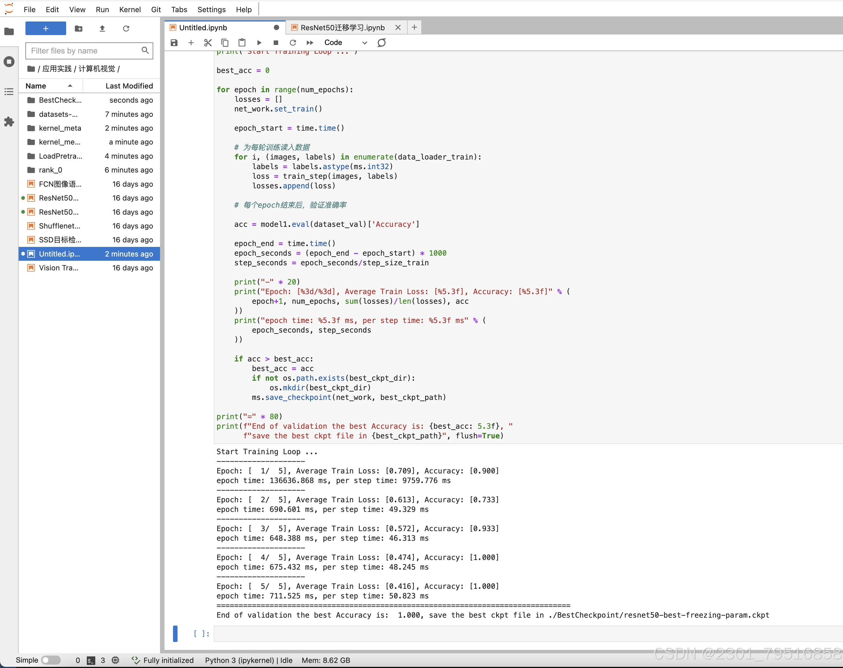Viewport: 843px width, 668px height.
Task: Save the notebook with the disk icon
Action: coord(174,43)
